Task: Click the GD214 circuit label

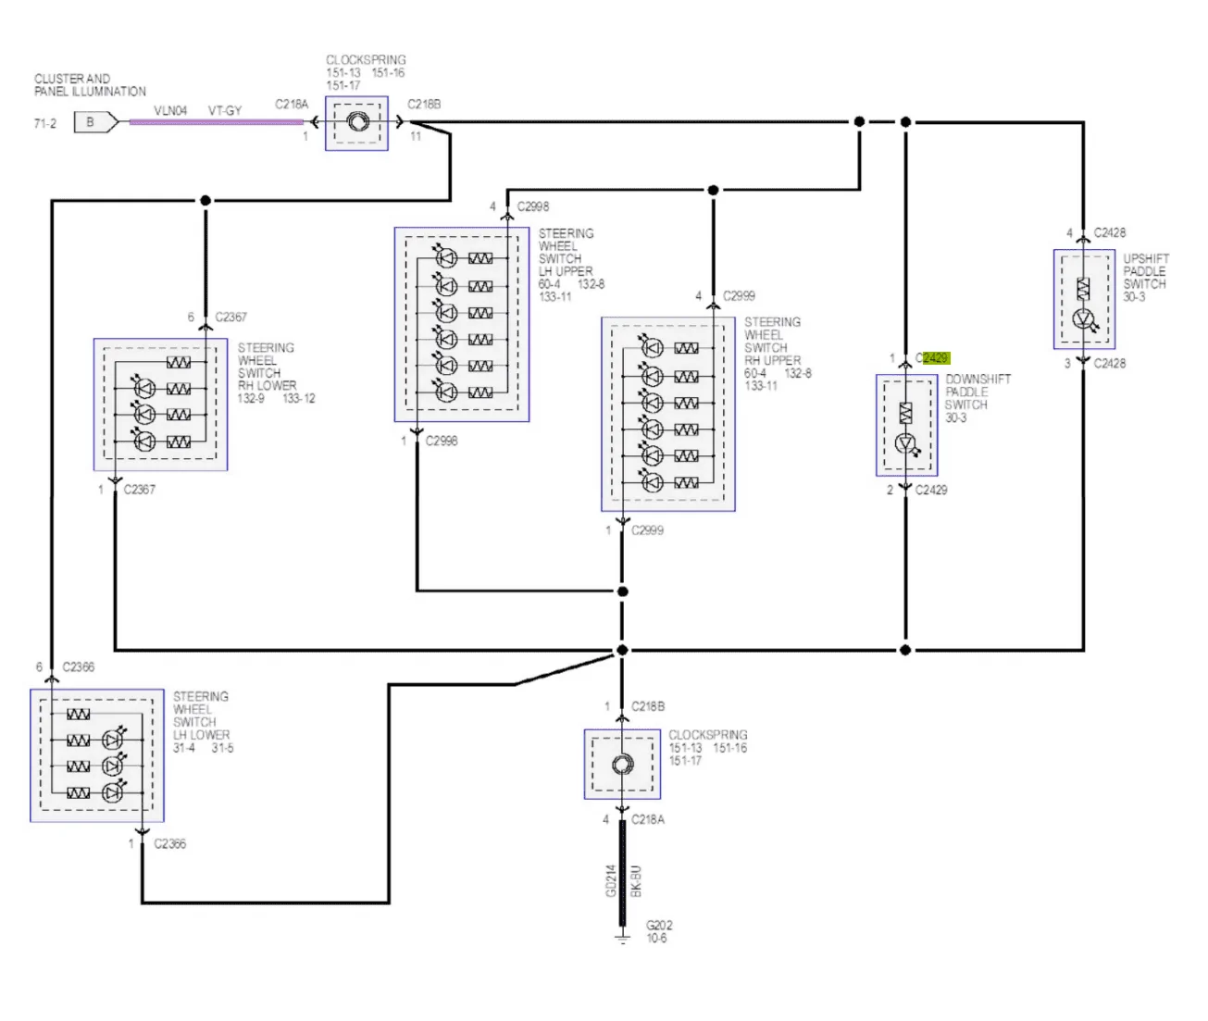Action: coord(611,881)
